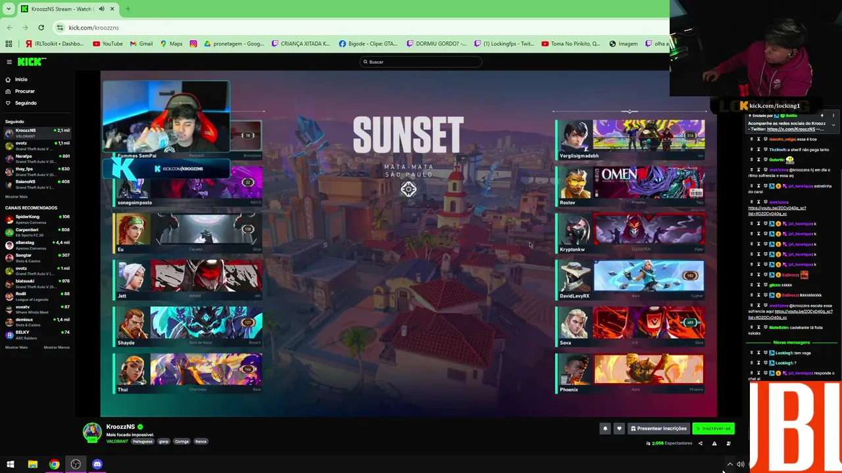Collapse recommended channels with Mostrar Menos

[x=57, y=347]
